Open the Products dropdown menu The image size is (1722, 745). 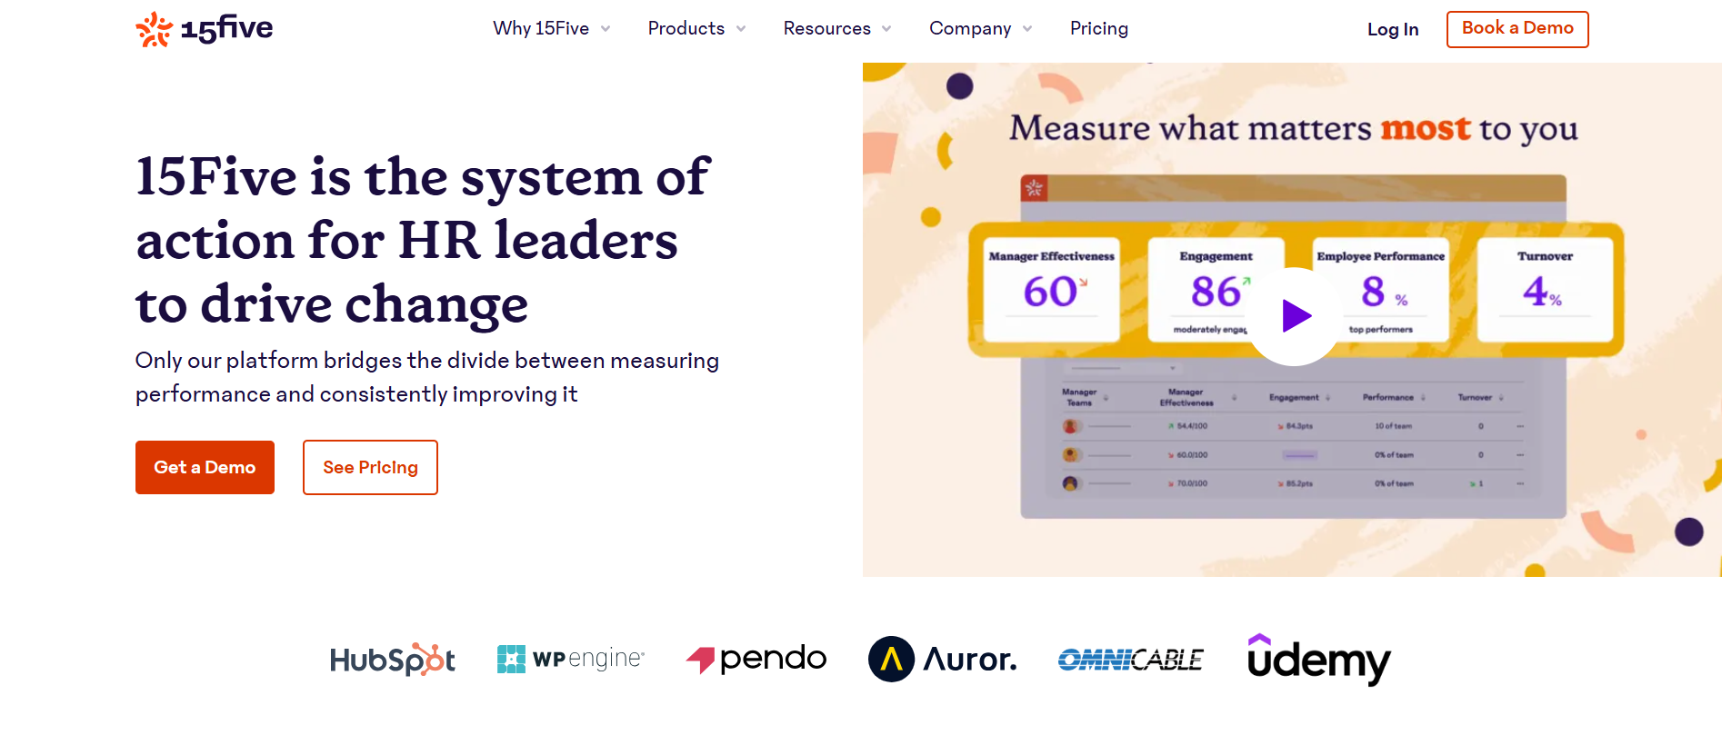[696, 29]
